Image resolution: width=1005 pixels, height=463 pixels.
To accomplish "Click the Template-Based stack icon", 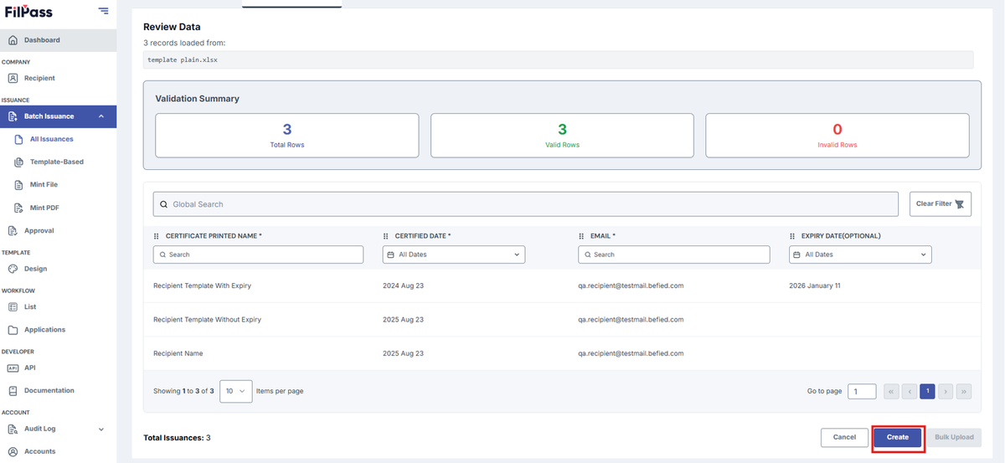I will tap(20, 162).
